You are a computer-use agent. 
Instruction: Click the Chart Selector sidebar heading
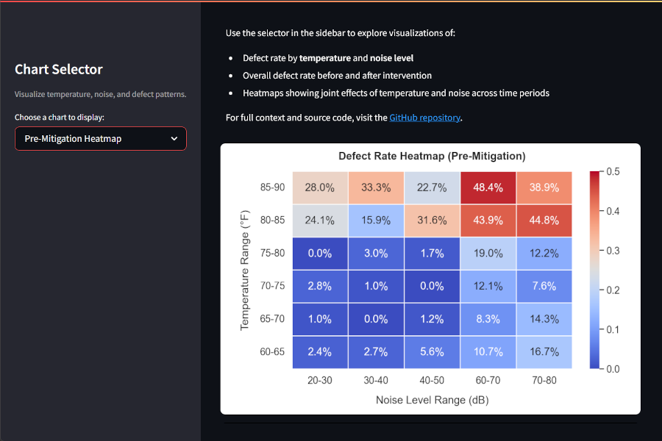[58, 69]
